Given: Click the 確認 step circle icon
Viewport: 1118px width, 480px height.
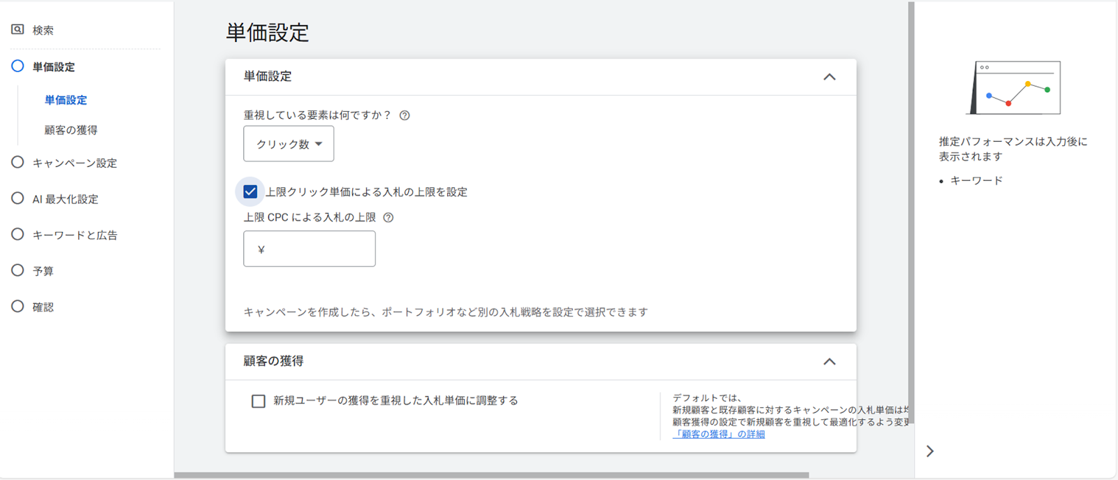Looking at the screenshot, I should click(17, 306).
